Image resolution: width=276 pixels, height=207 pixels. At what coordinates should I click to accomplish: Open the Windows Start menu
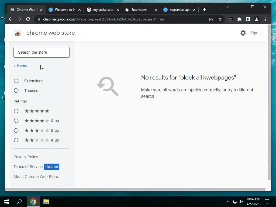(6, 202)
